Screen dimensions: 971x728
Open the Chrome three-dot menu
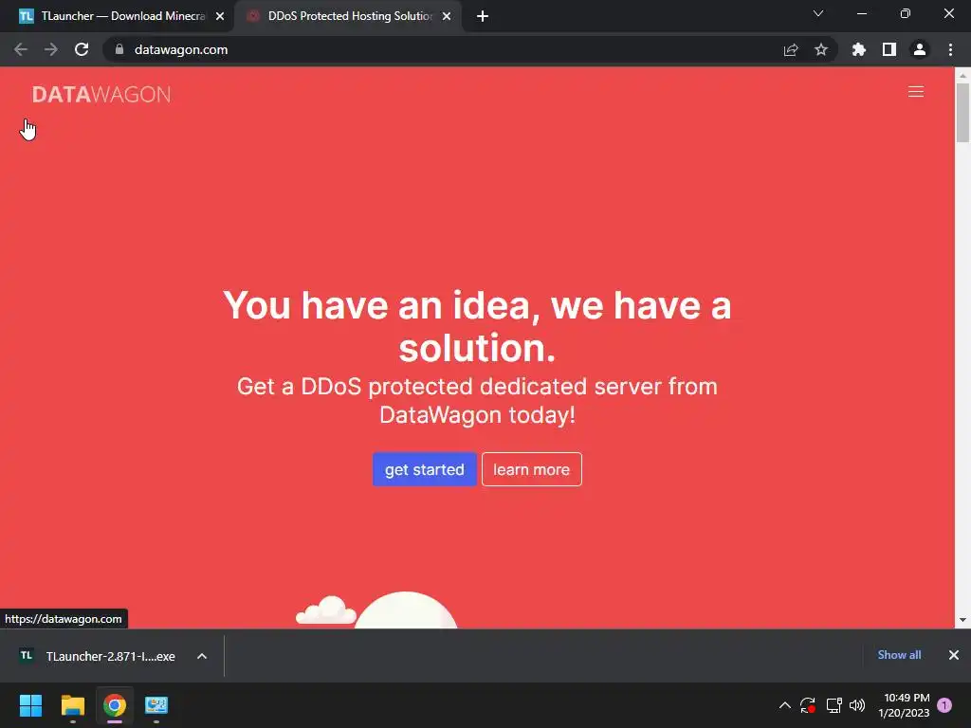(x=950, y=49)
